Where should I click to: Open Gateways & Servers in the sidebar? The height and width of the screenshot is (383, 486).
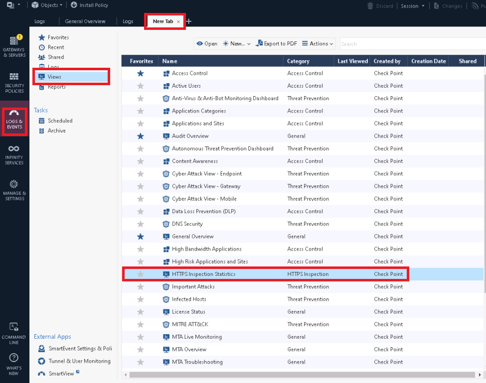[14, 46]
